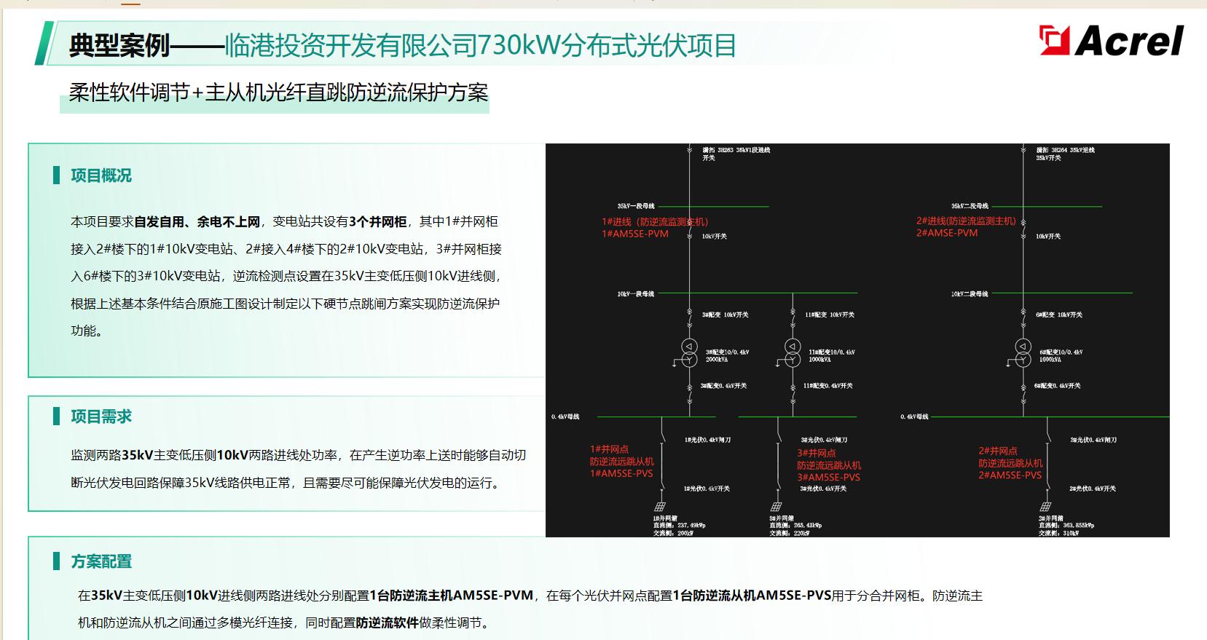1207x640 pixels.
Task: Click the 方案配置 section heading
Action: 101,561
